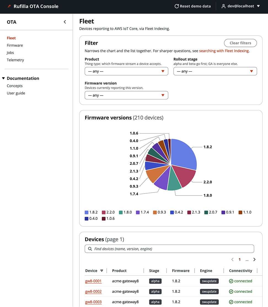This screenshot has height=307, width=268.
Task: Go to next devices page
Action: 254,259
